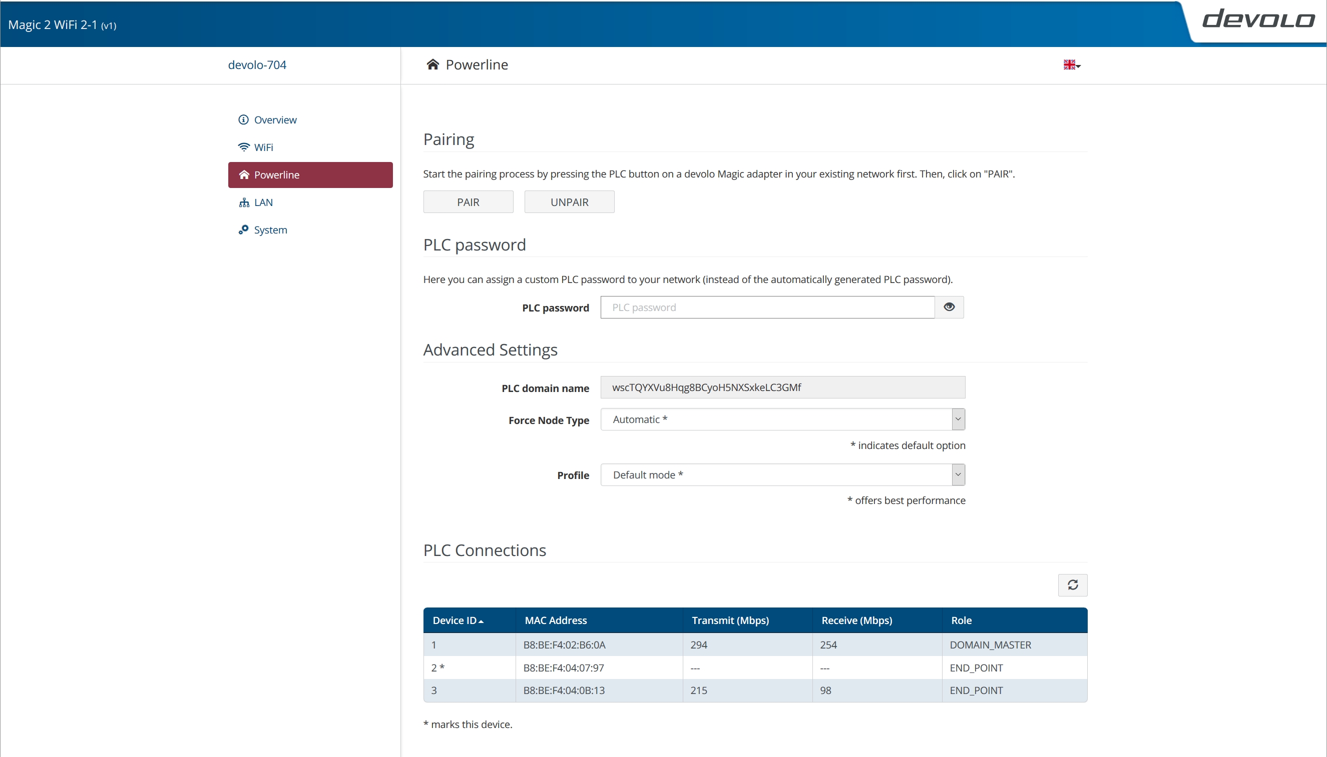Viewport: 1327px width, 757px height.
Task: Click the devolo logo in header
Action: pos(1258,19)
